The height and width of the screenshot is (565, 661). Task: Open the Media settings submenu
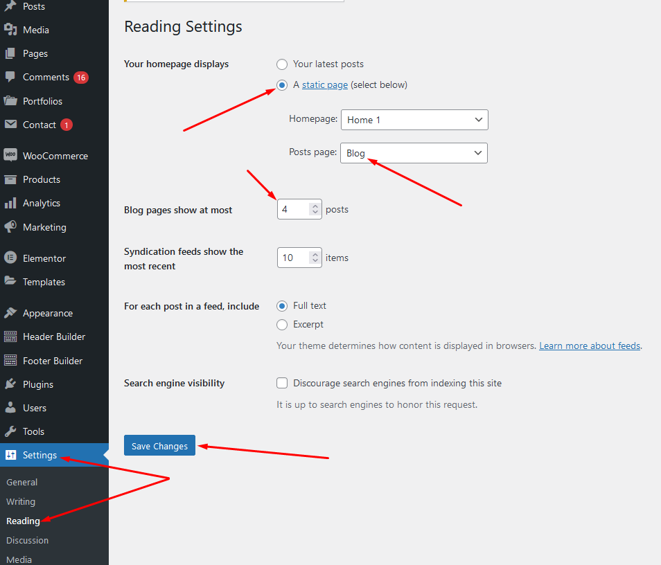(19, 559)
